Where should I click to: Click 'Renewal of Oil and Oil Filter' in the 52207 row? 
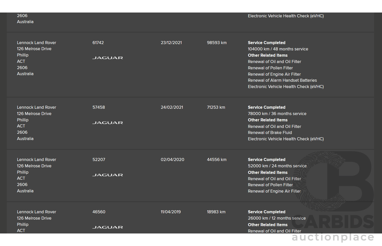coord(275,179)
